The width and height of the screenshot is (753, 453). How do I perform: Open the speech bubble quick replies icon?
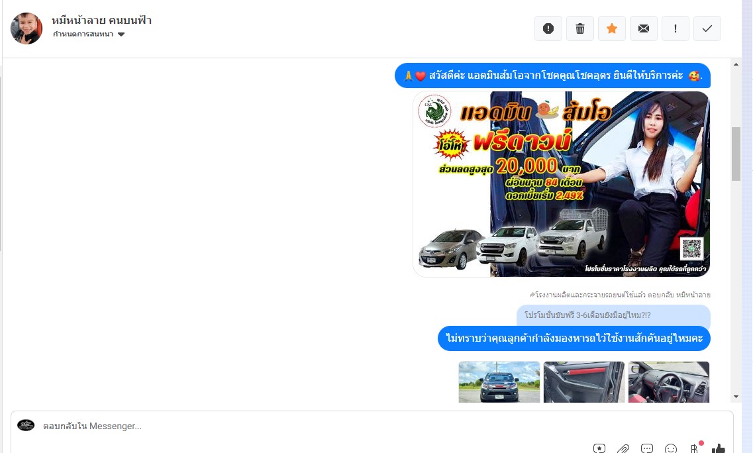pyautogui.click(x=647, y=448)
